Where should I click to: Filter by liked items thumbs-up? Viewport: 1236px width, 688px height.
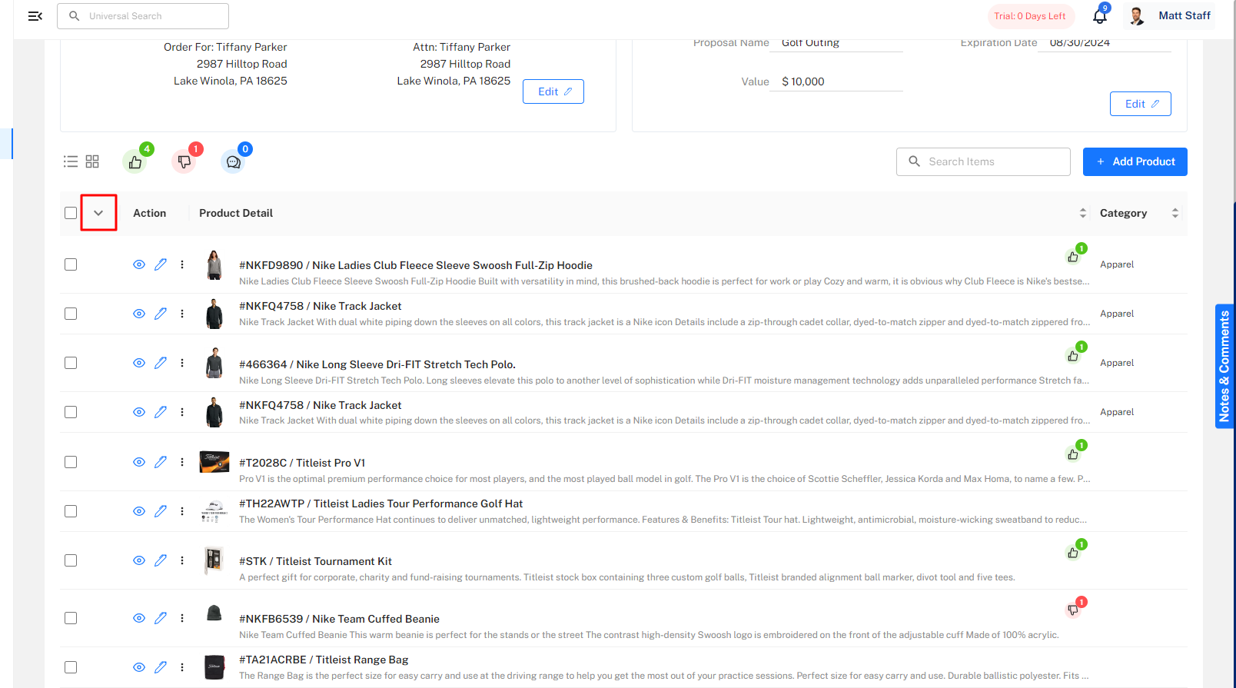click(135, 162)
